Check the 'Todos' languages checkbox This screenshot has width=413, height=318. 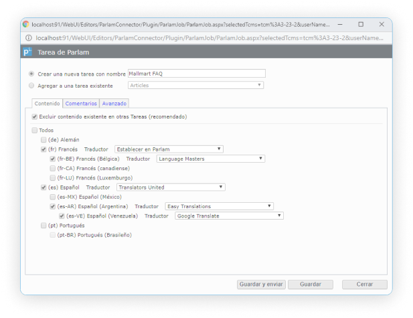(35, 131)
